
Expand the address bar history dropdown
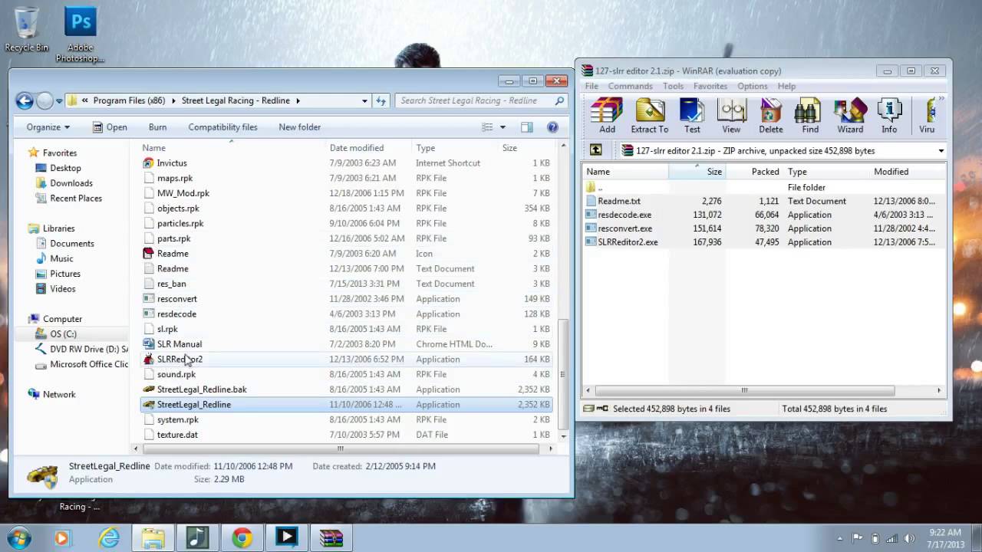pos(364,100)
